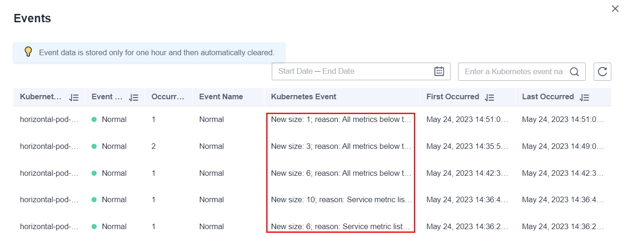The height and width of the screenshot is (237, 622).
Task: Click the search magnifier icon
Action: pos(574,72)
